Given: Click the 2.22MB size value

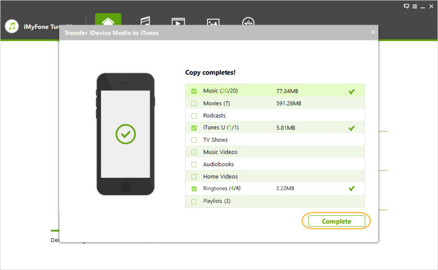Looking at the screenshot, I should 285,188.
